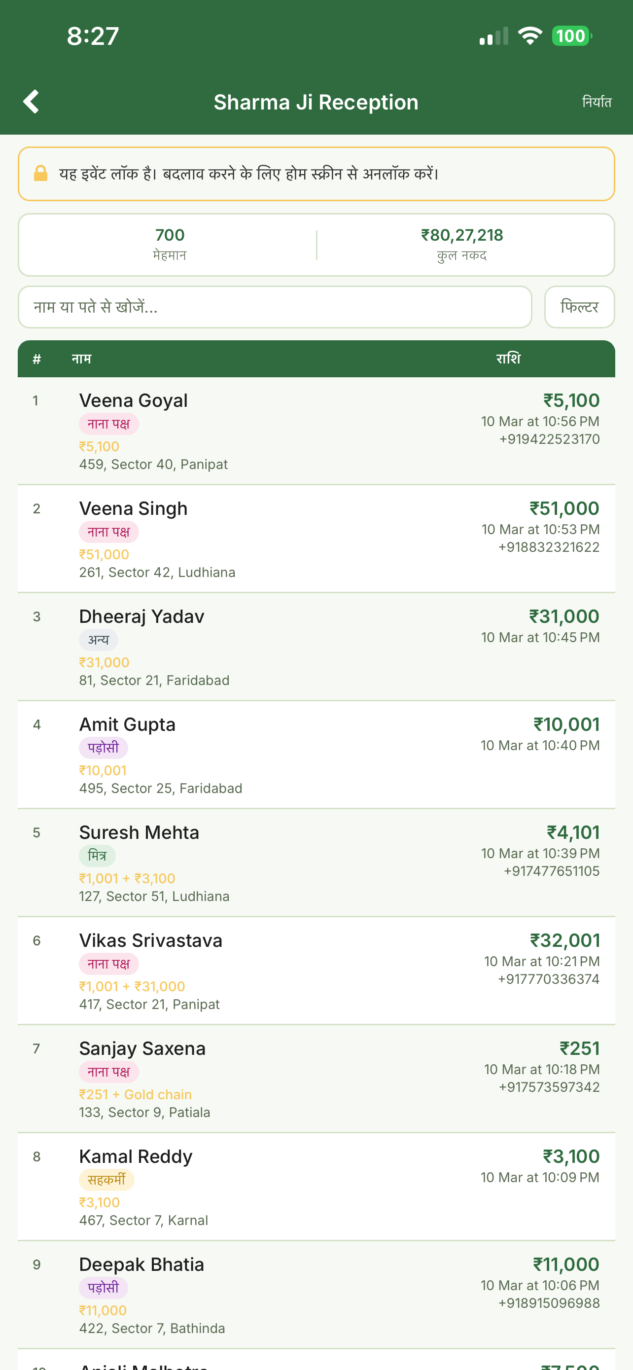
Task: Tap the lock icon in the banner
Action: (x=41, y=174)
